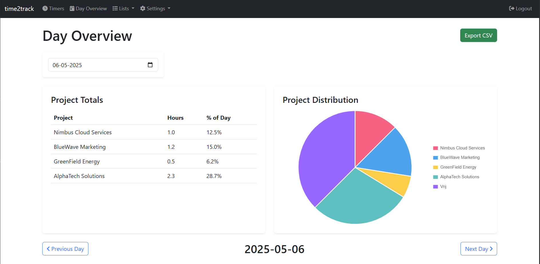540x264 pixels.
Task: Click the Export CSV button
Action: (x=479, y=35)
